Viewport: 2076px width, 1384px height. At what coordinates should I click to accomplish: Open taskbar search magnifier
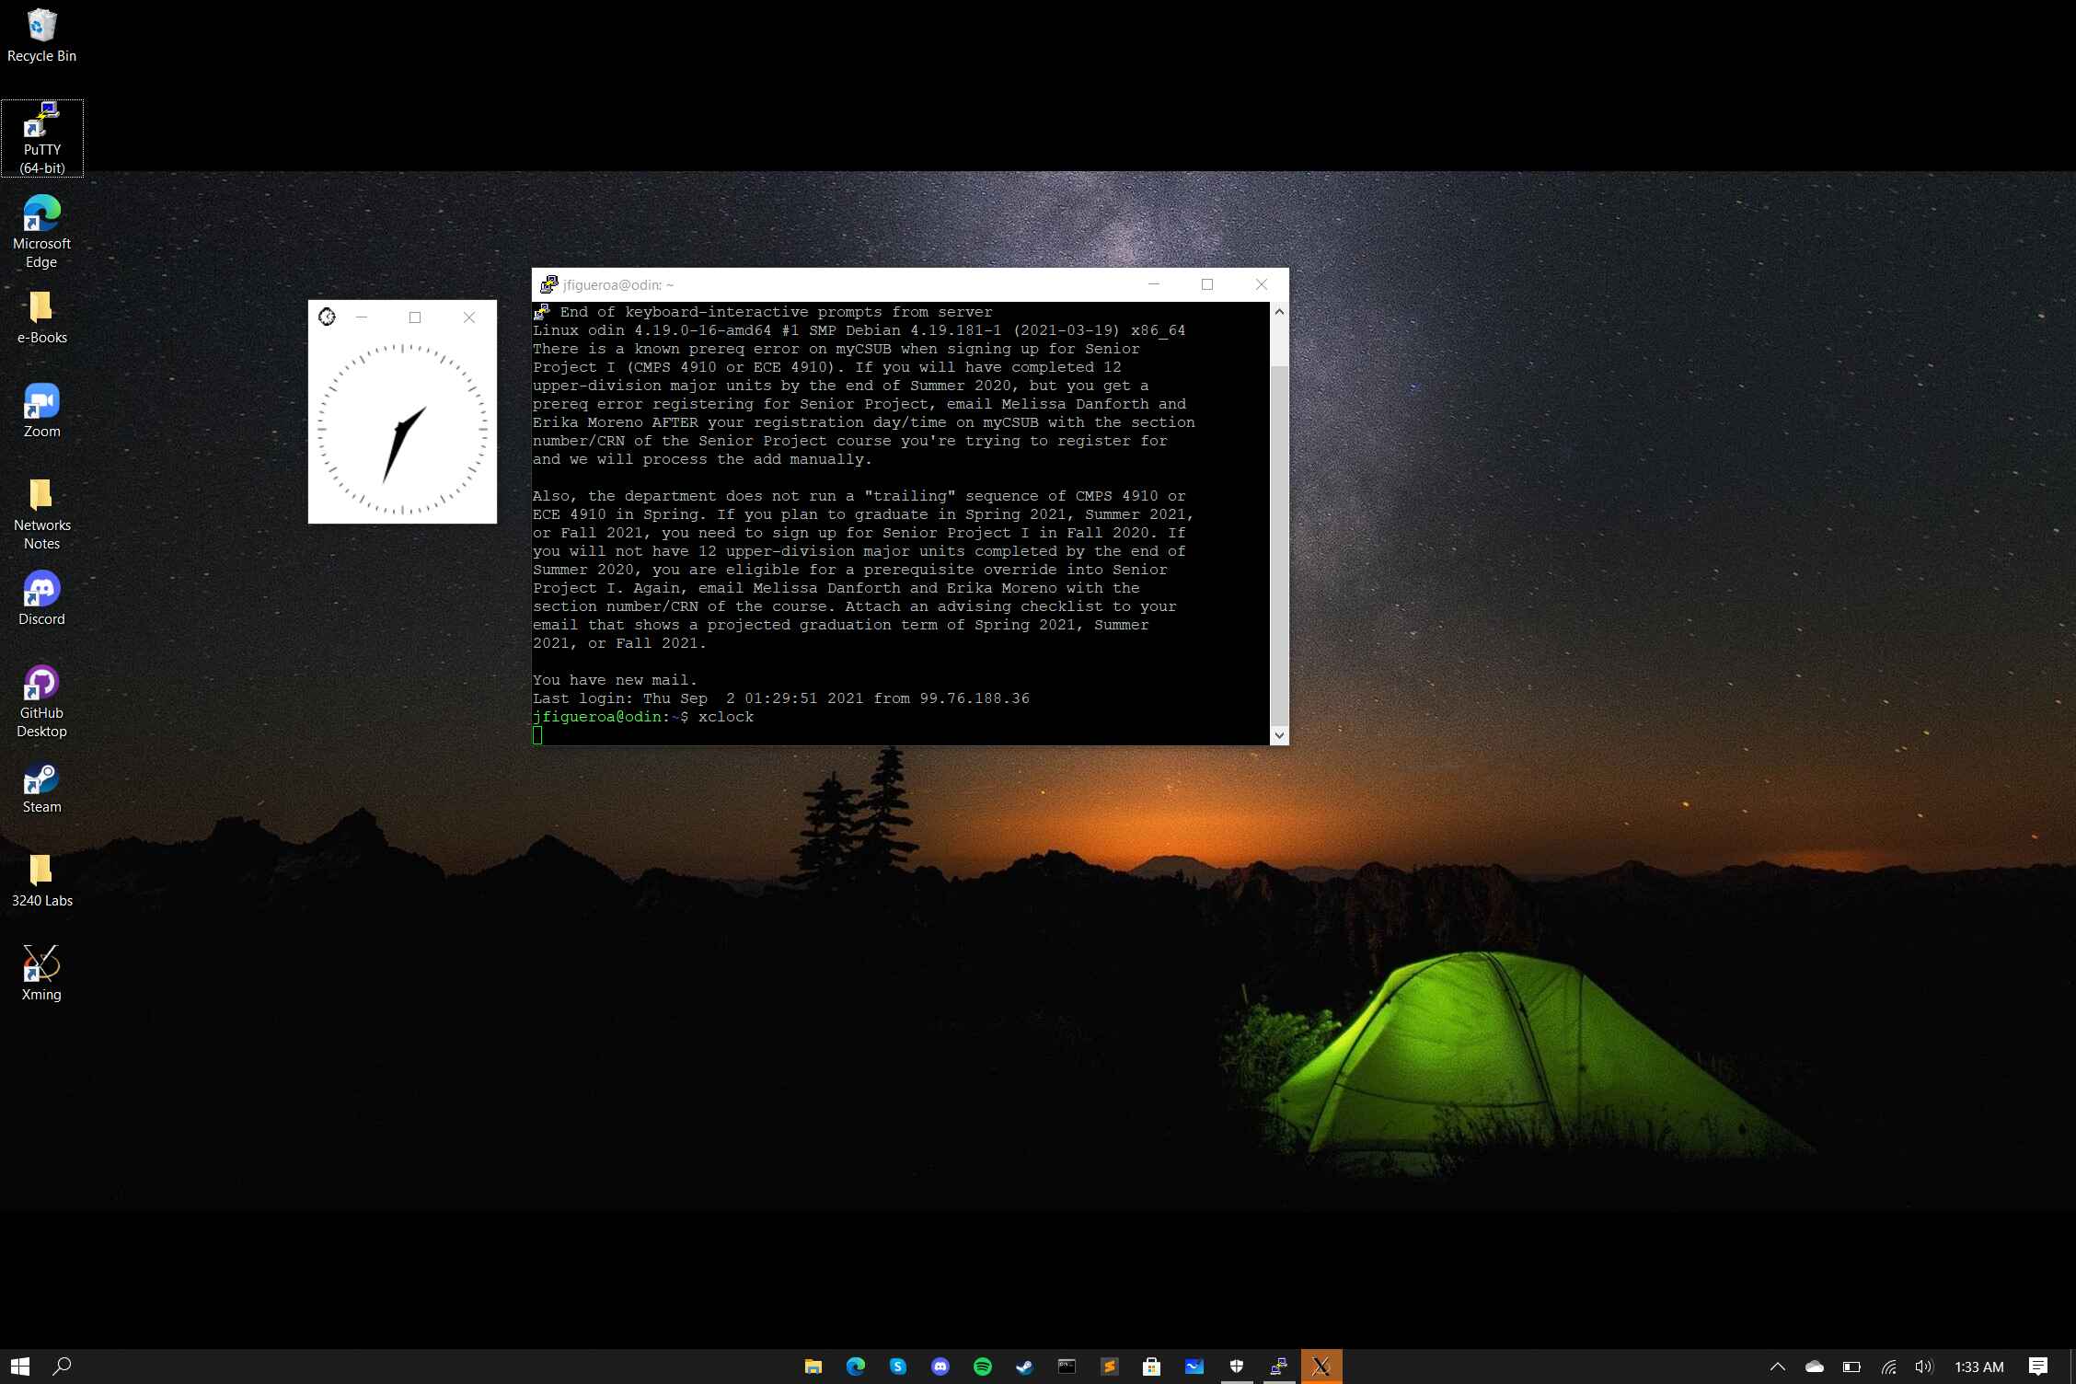pos(62,1367)
